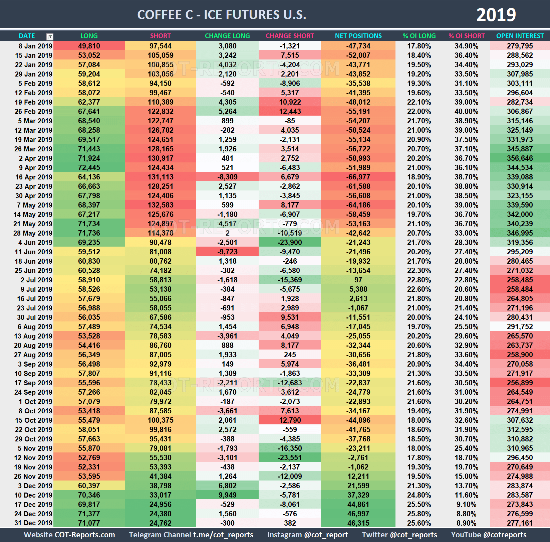
Task: Select the CHANGE LONG column header
Action: coord(227,36)
